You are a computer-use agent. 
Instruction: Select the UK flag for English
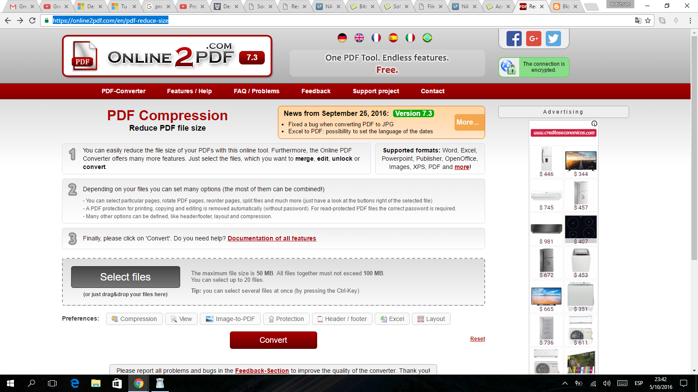[x=359, y=38]
